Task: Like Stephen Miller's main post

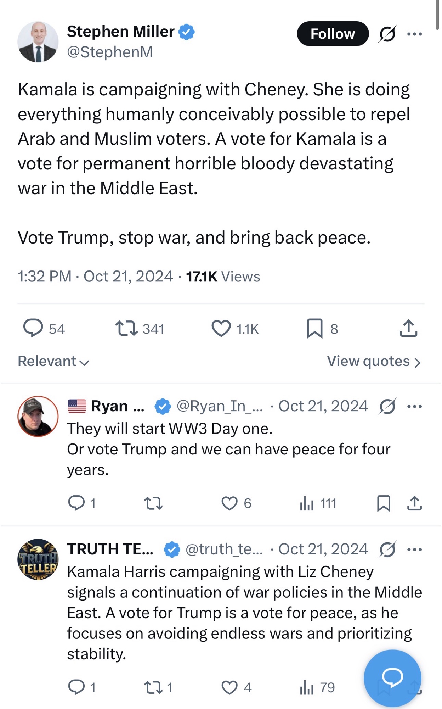Action: click(221, 328)
